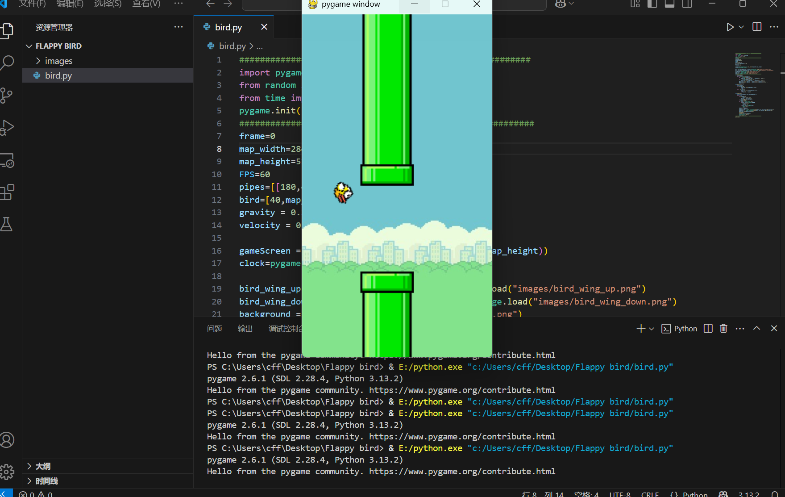Toggle the primary side bar visibility
The image size is (785, 497).
(652, 4)
